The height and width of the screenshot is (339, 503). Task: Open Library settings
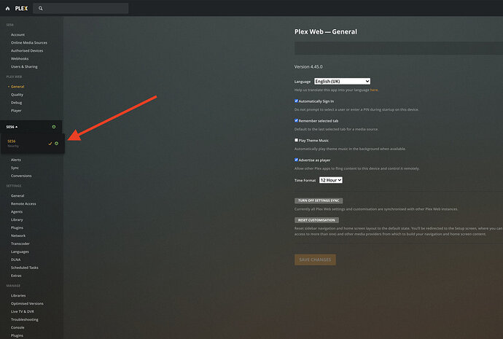pyautogui.click(x=17, y=219)
